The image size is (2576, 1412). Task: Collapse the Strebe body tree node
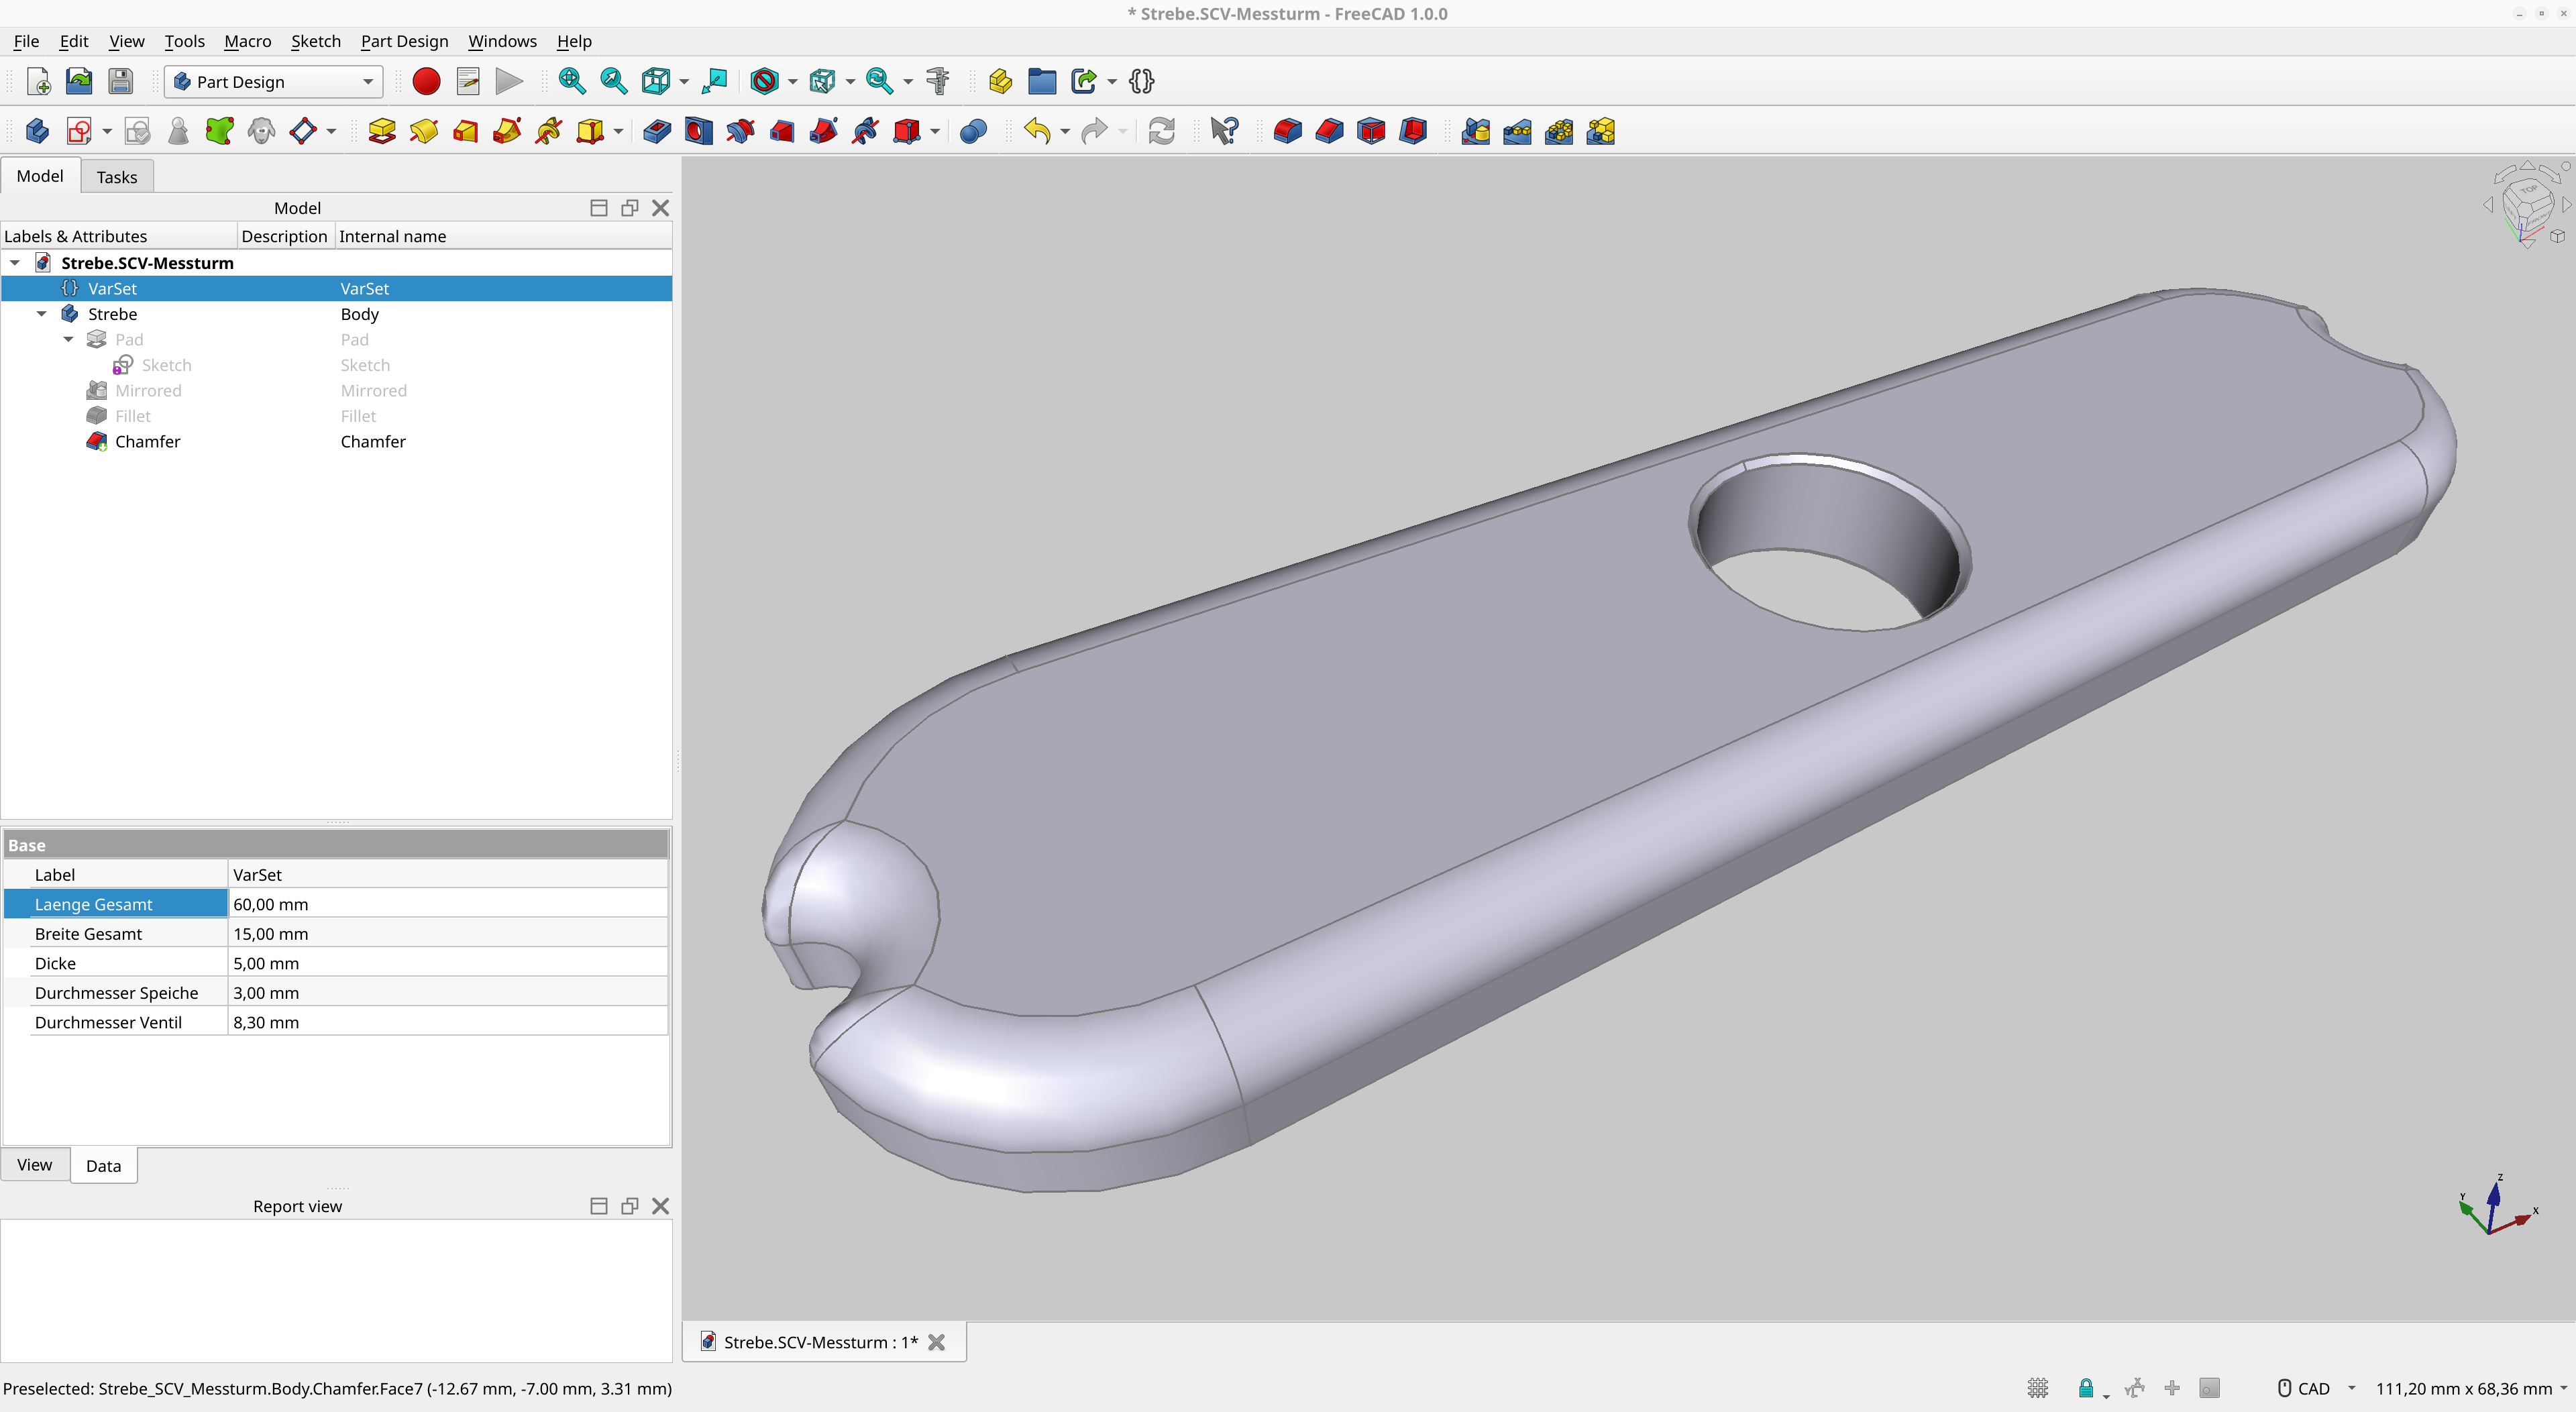click(42, 314)
